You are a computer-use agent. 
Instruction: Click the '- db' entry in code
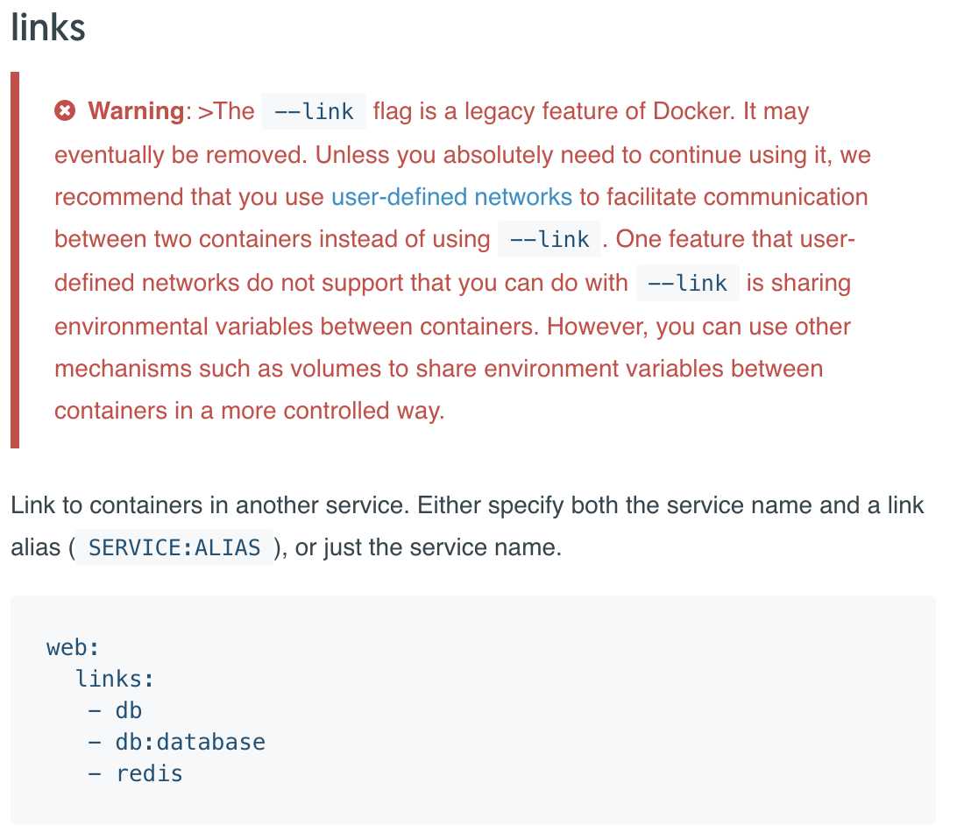pos(115,710)
